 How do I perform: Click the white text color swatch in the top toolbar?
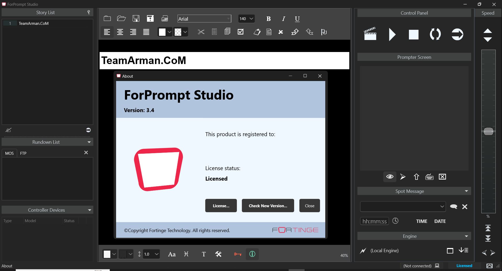click(162, 32)
